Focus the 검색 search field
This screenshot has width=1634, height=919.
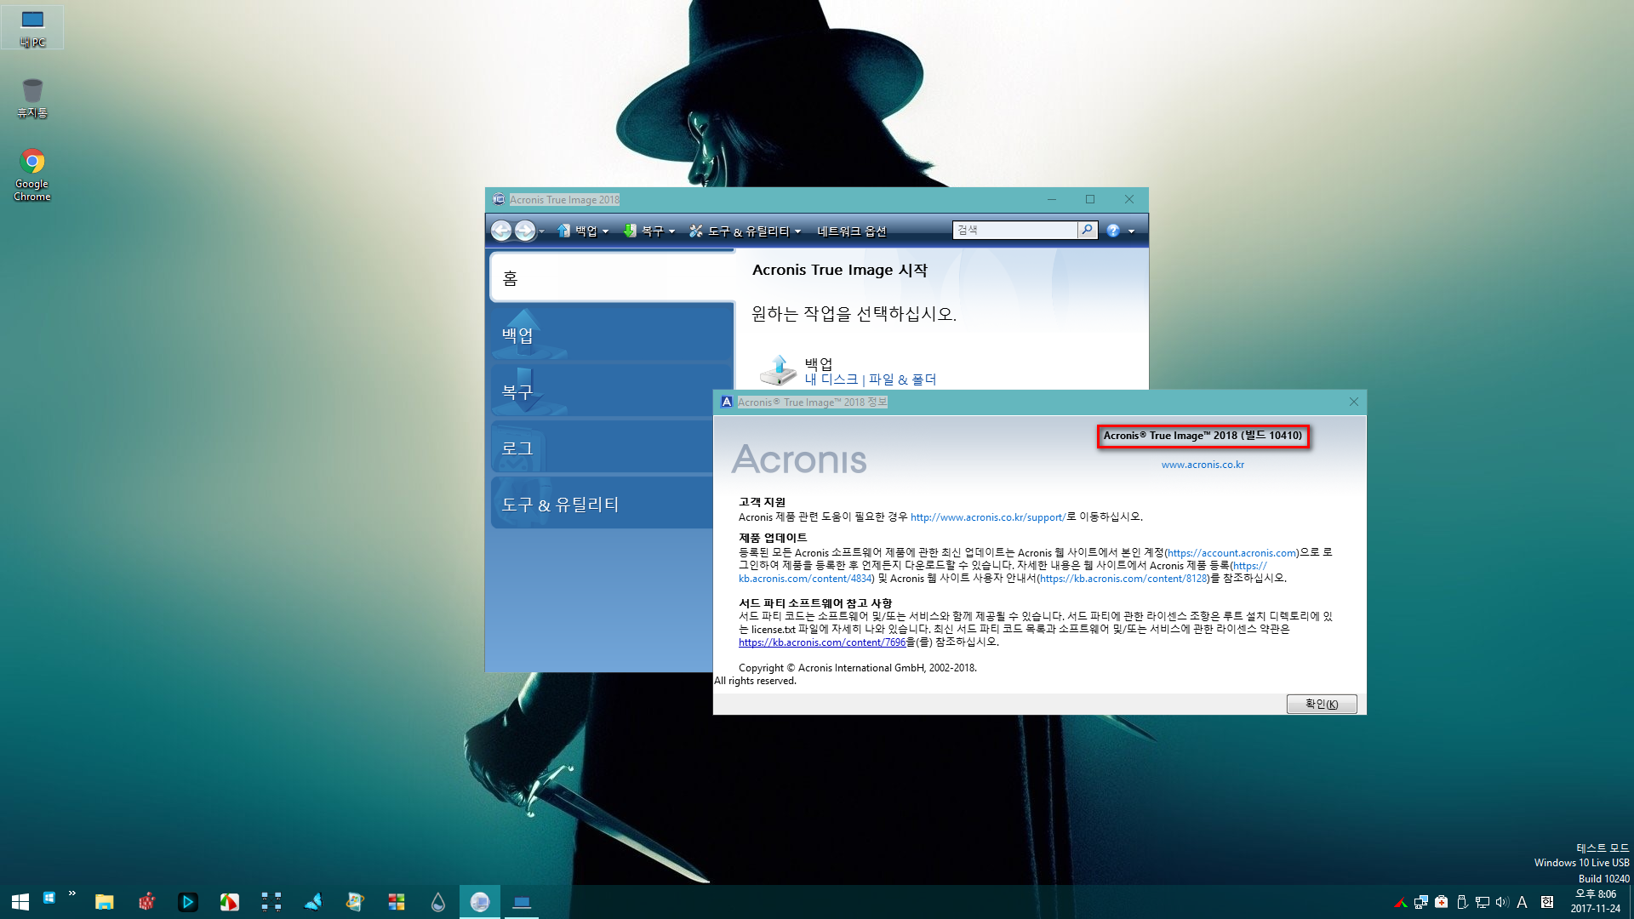point(1014,230)
